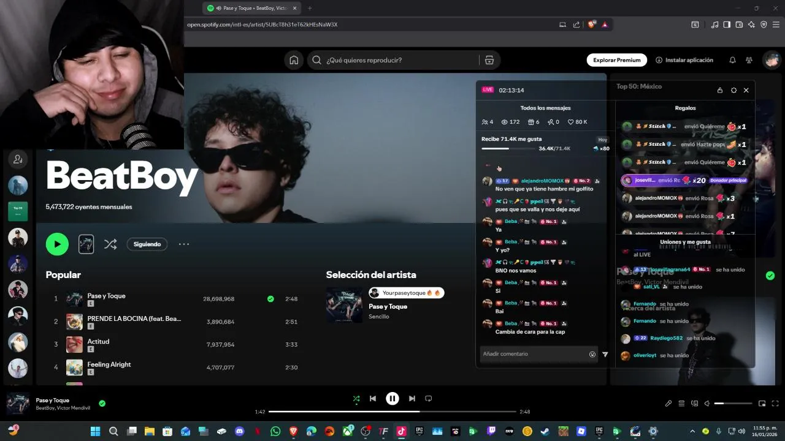Skip to the previous track
Screen dimensions: 785x441
pos(372,399)
